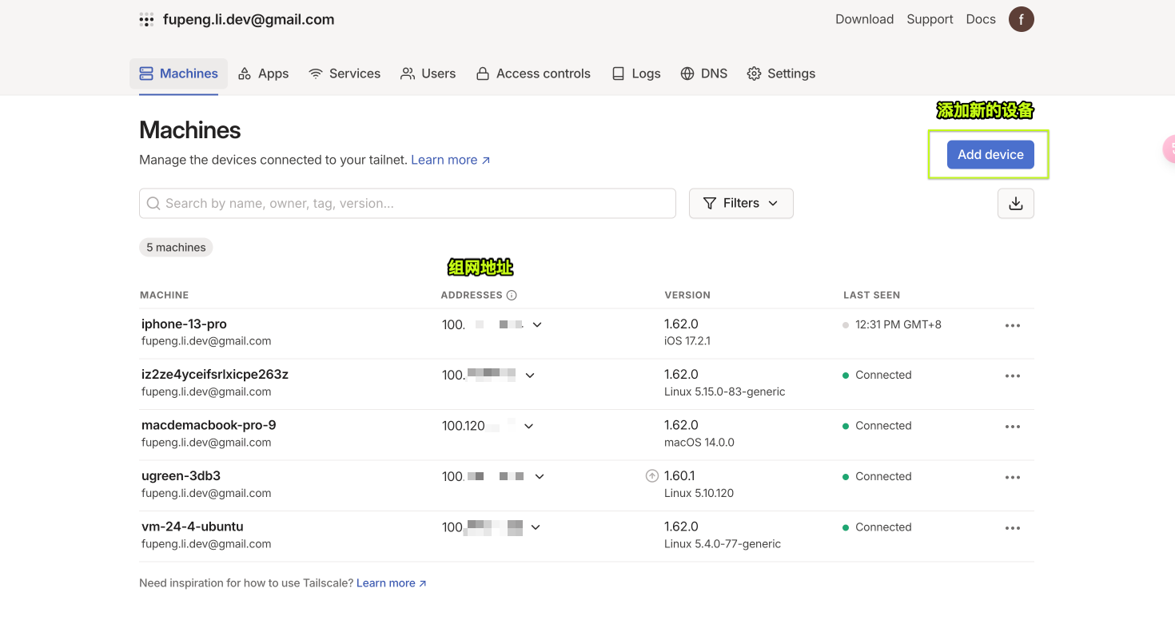Click Connected status for vm-24-4-ubuntu

(x=883, y=527)
